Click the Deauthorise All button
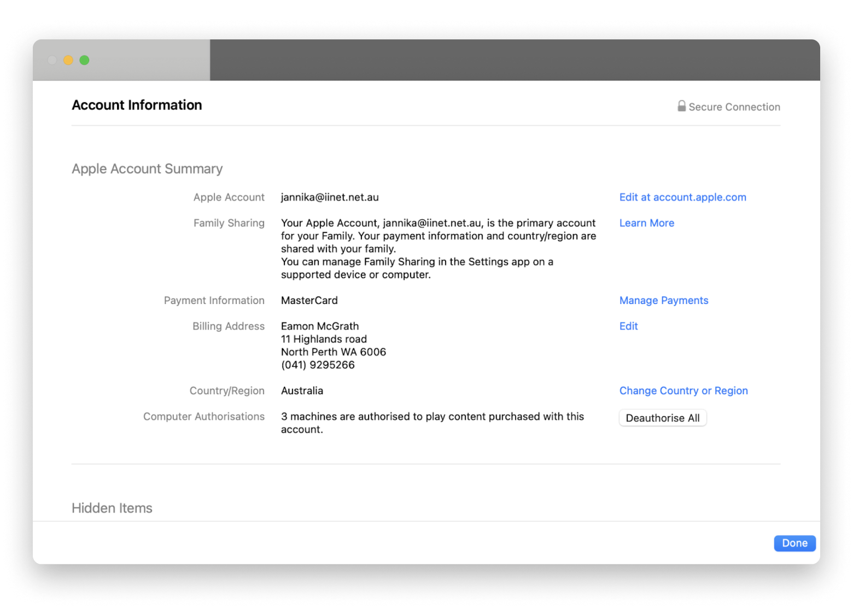This screenshot has height=608, width=853. 663,418
